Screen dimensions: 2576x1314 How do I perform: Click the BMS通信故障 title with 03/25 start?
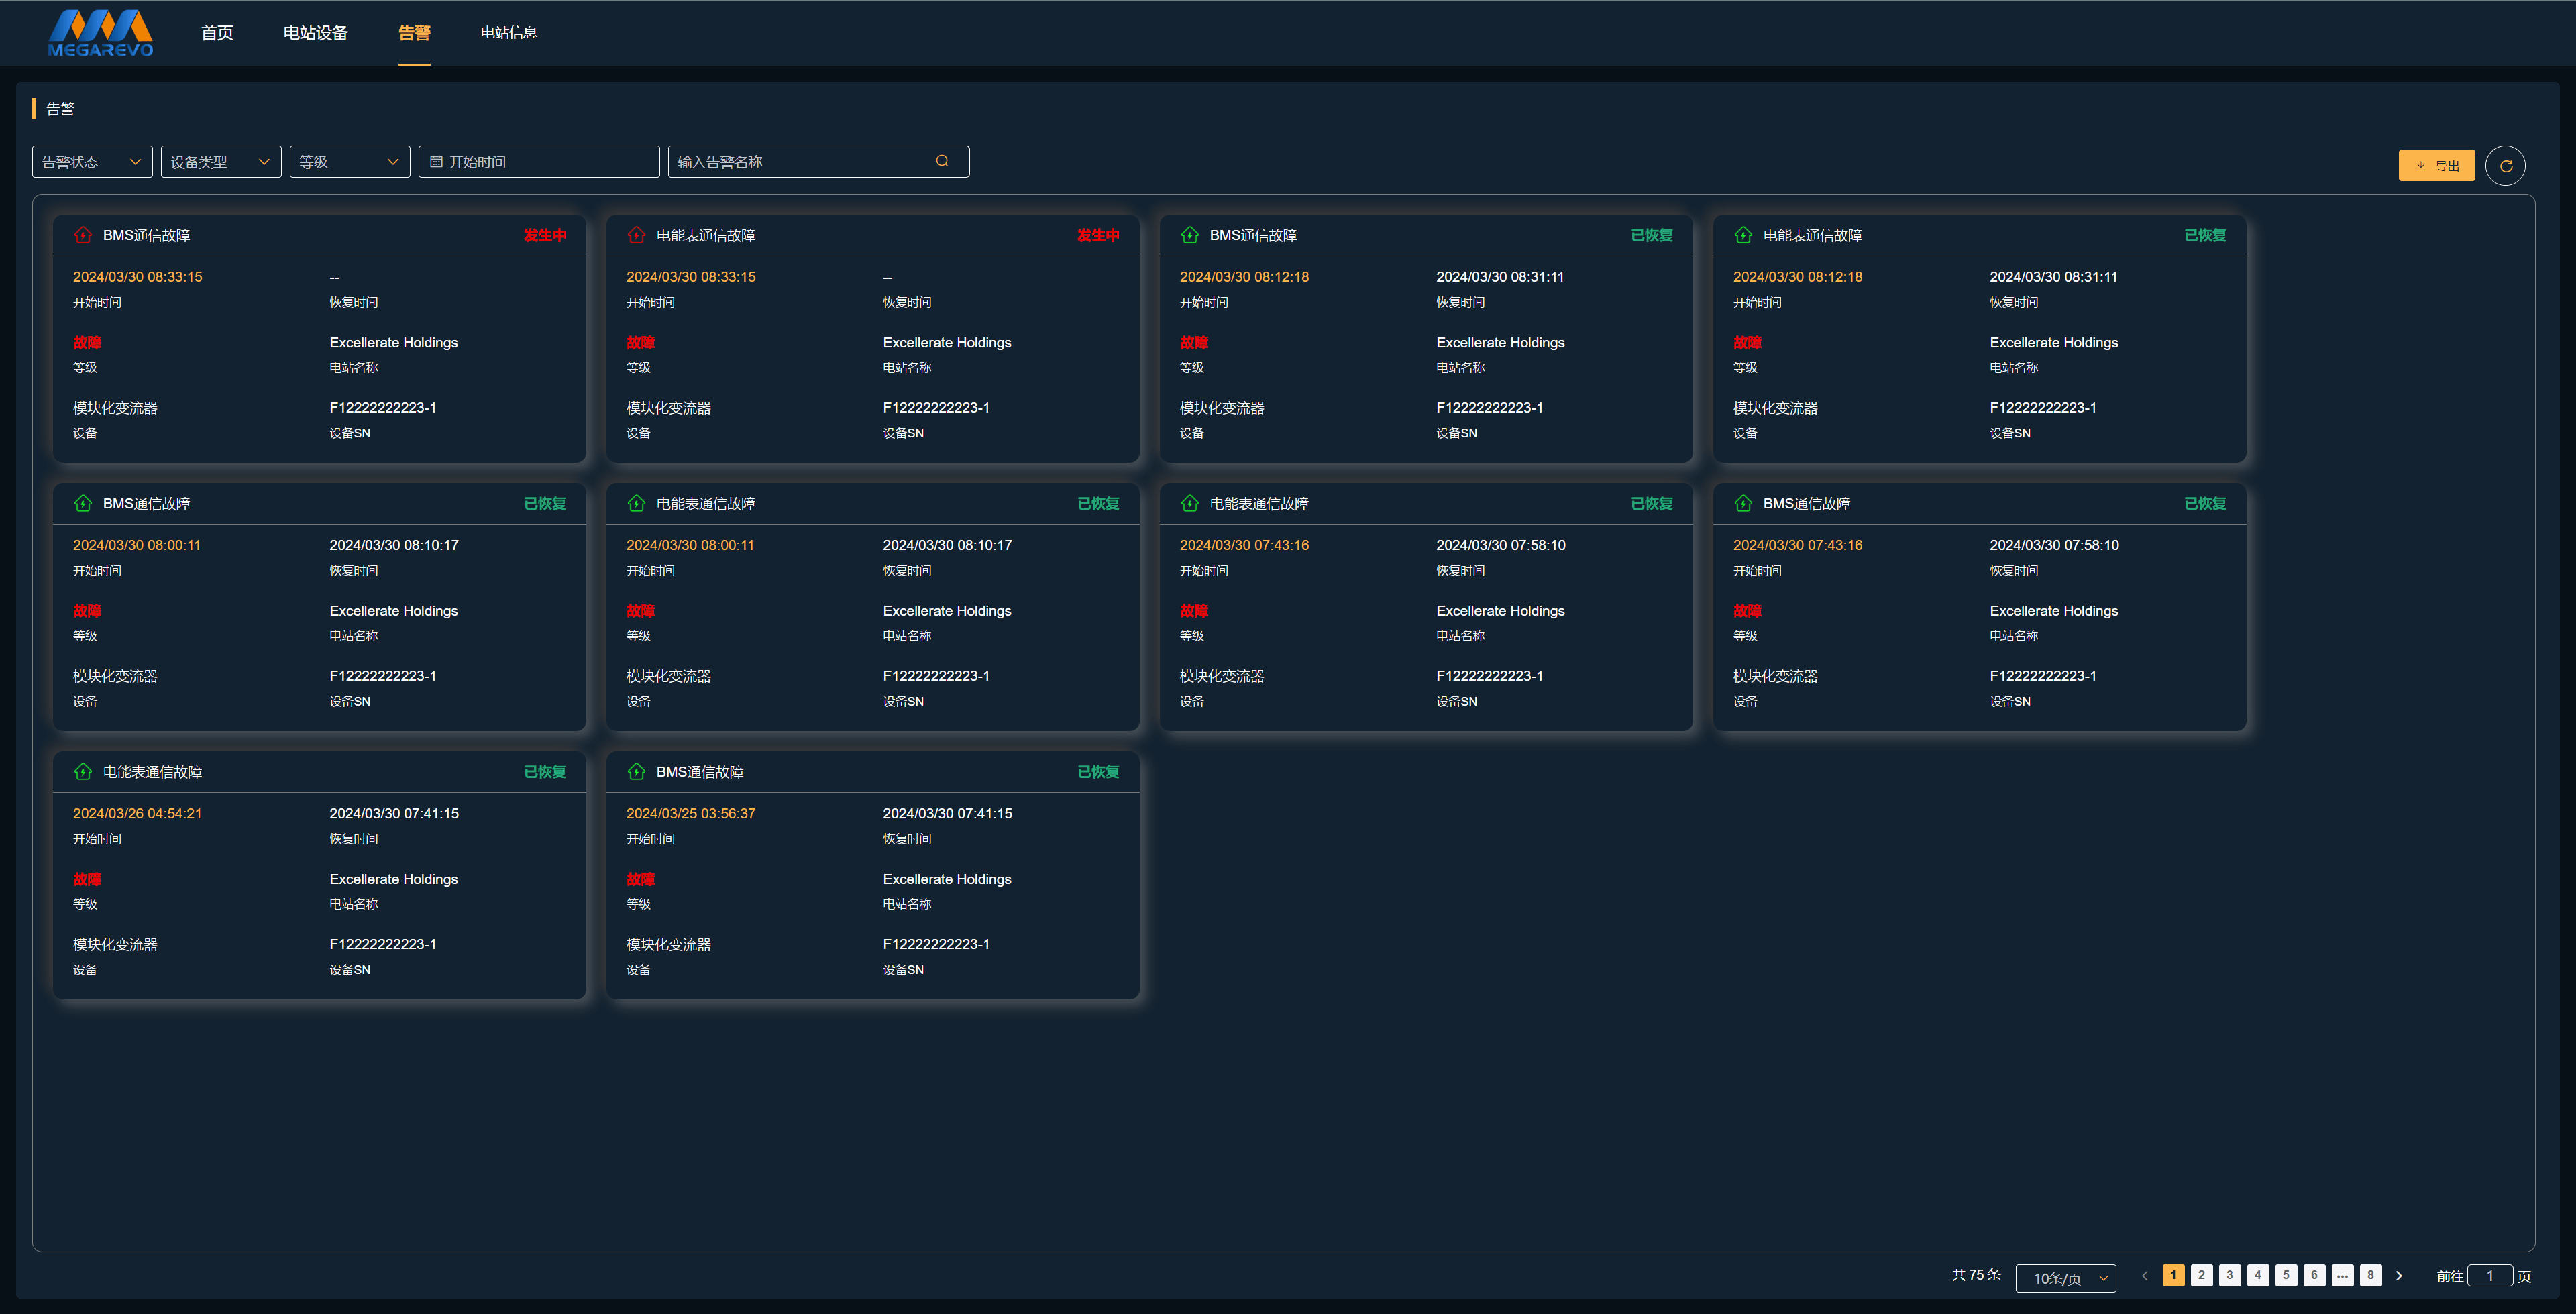tap(700, 772)
